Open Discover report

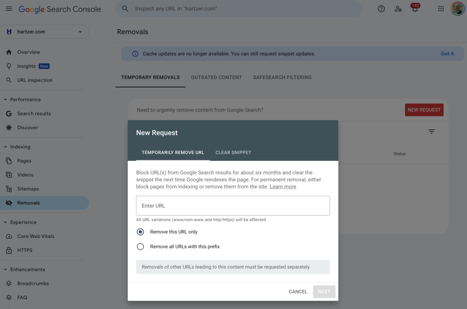point(28,128)
